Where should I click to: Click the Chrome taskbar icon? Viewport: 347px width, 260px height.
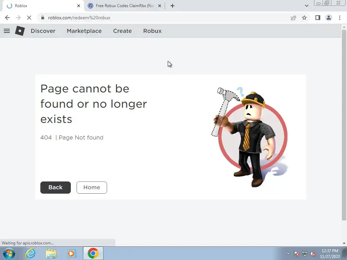pyautogui.click(x=93, y=253)
